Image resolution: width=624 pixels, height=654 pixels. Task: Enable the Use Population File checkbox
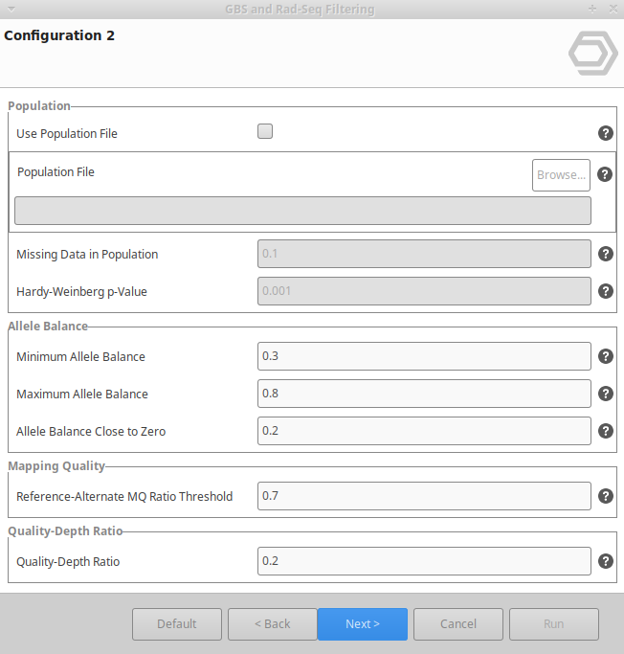pos(265,132)
